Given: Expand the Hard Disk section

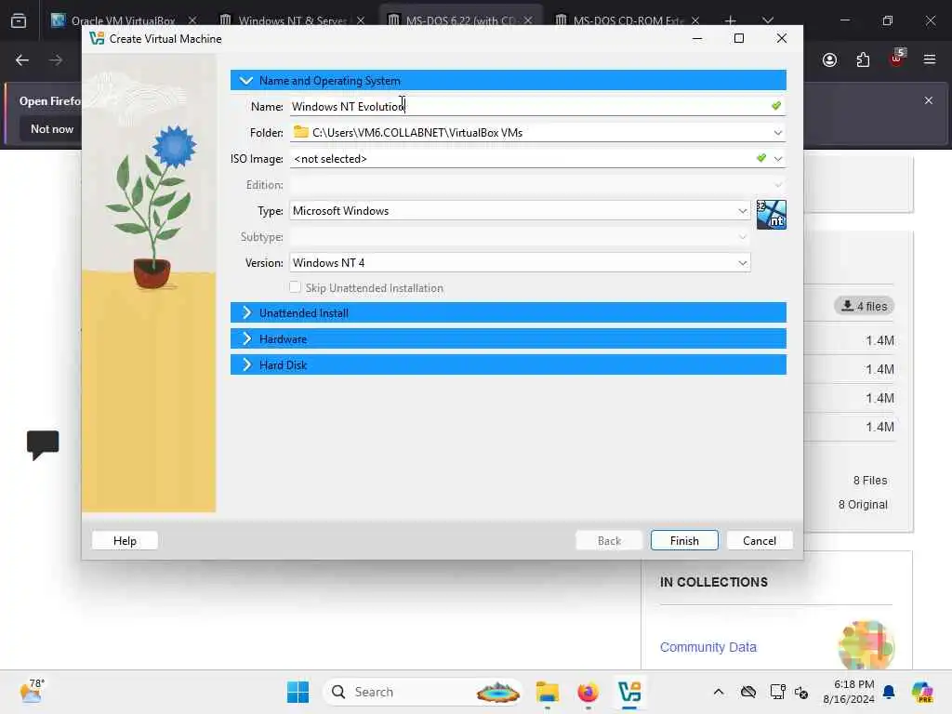Looking at the screenshot, I should (x=508, y=364).
